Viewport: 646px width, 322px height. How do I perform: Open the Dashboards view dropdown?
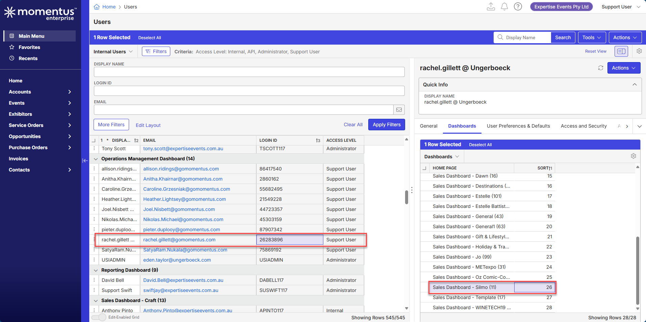click(x=442, y=157)
